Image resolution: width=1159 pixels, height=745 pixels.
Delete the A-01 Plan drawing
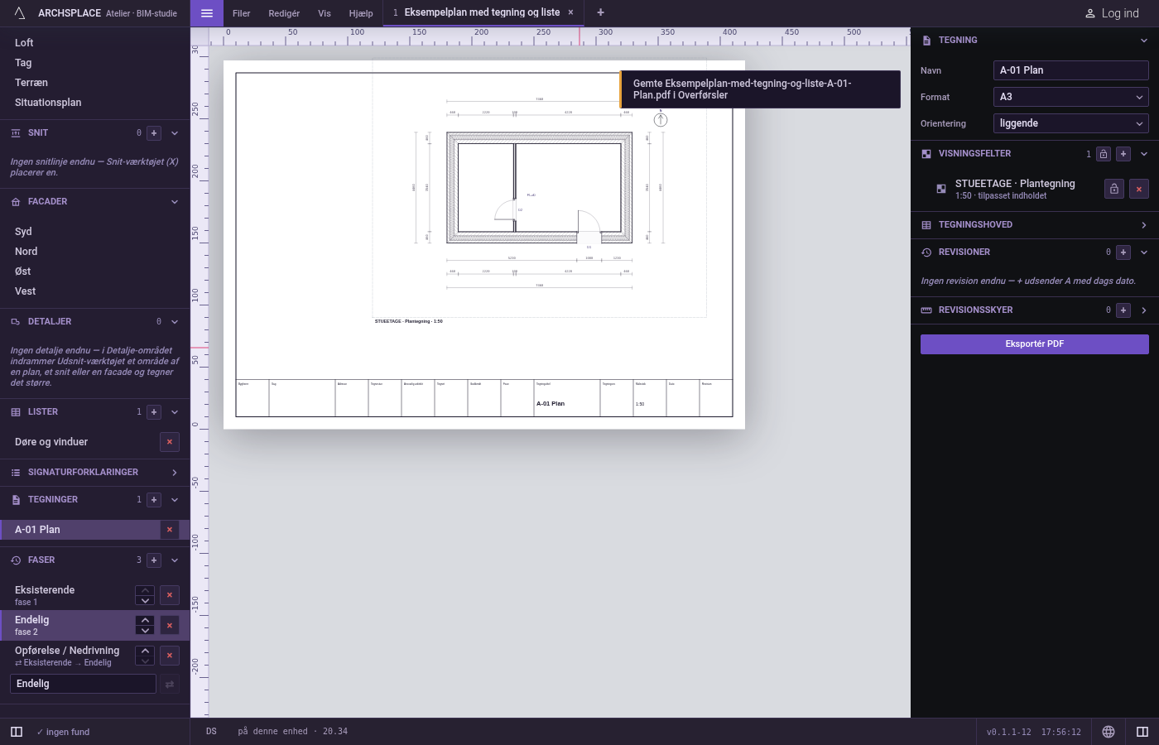170,530
